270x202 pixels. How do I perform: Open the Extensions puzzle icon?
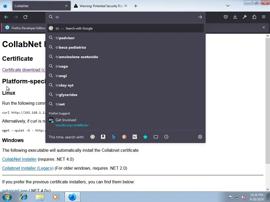coord(254,17)
